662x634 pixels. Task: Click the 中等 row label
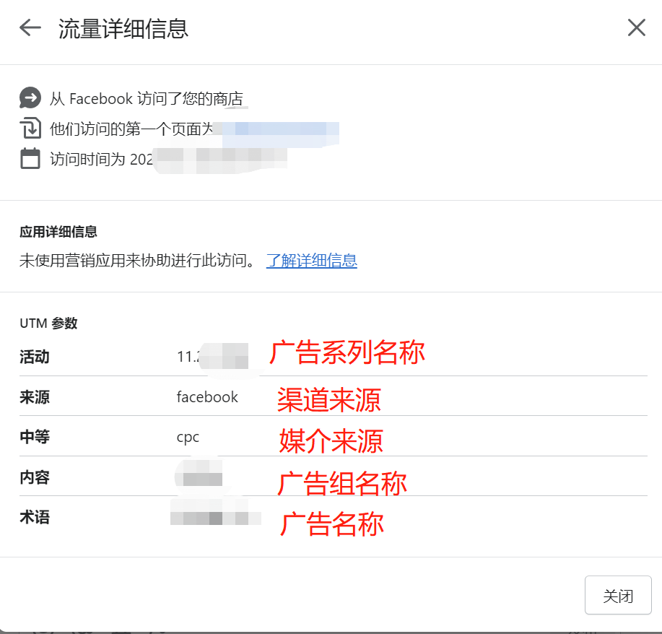point(35,437)
